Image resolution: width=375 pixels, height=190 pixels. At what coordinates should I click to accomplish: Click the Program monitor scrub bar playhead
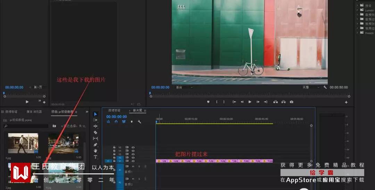pyautogui.click(x=150, y=93)
